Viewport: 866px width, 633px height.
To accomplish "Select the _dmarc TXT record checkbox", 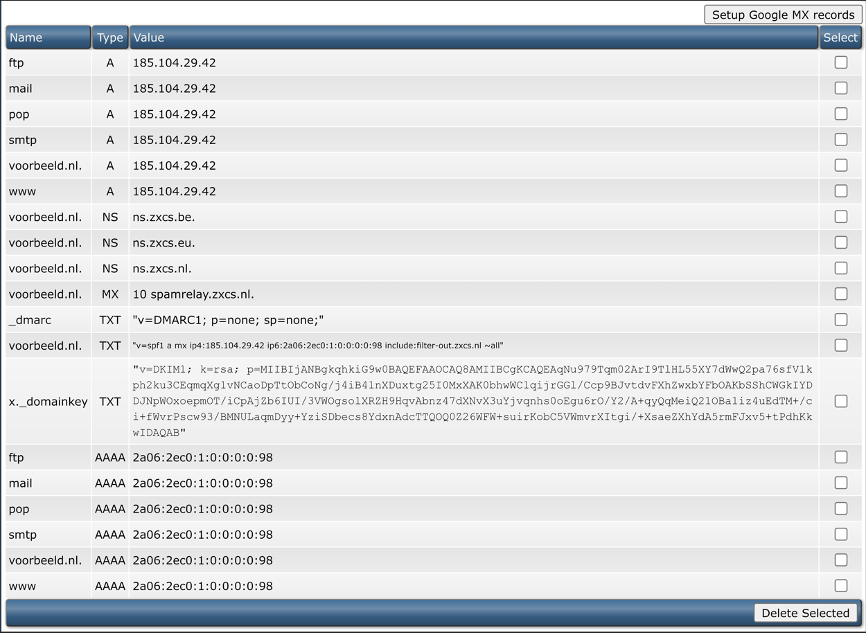I will [x=840, y=320].
